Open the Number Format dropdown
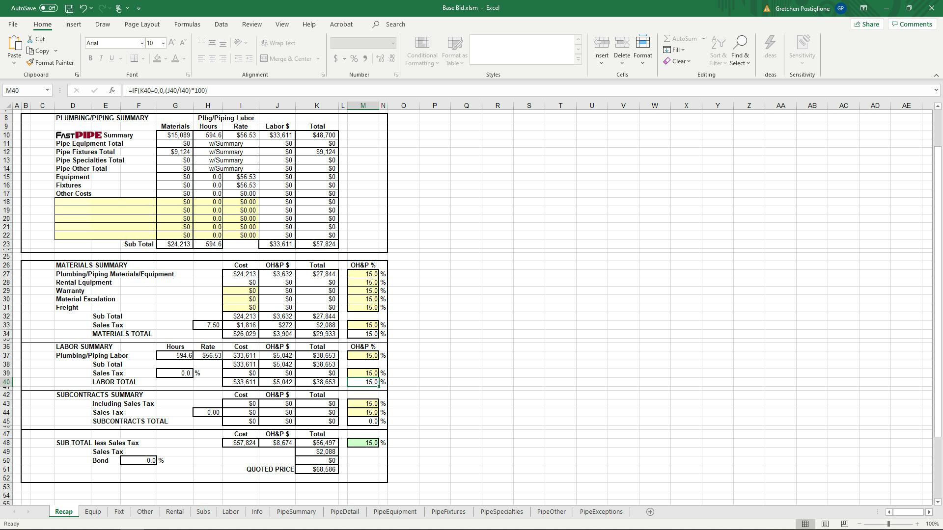This screenshot has height=530, width=943. tap(393, 43)
